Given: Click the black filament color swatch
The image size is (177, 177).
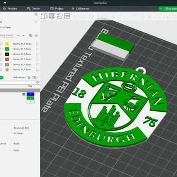Looking at the screenshot, I should point(7,54).
